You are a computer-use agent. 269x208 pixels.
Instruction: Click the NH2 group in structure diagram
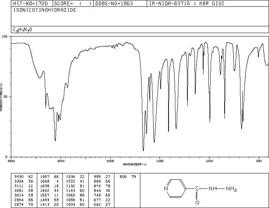point(231,189)
